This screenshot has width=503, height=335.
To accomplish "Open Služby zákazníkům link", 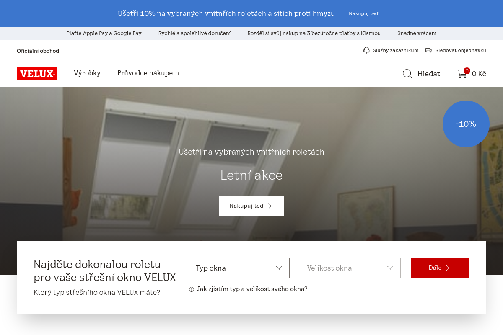I will click(x=396, y=50).
